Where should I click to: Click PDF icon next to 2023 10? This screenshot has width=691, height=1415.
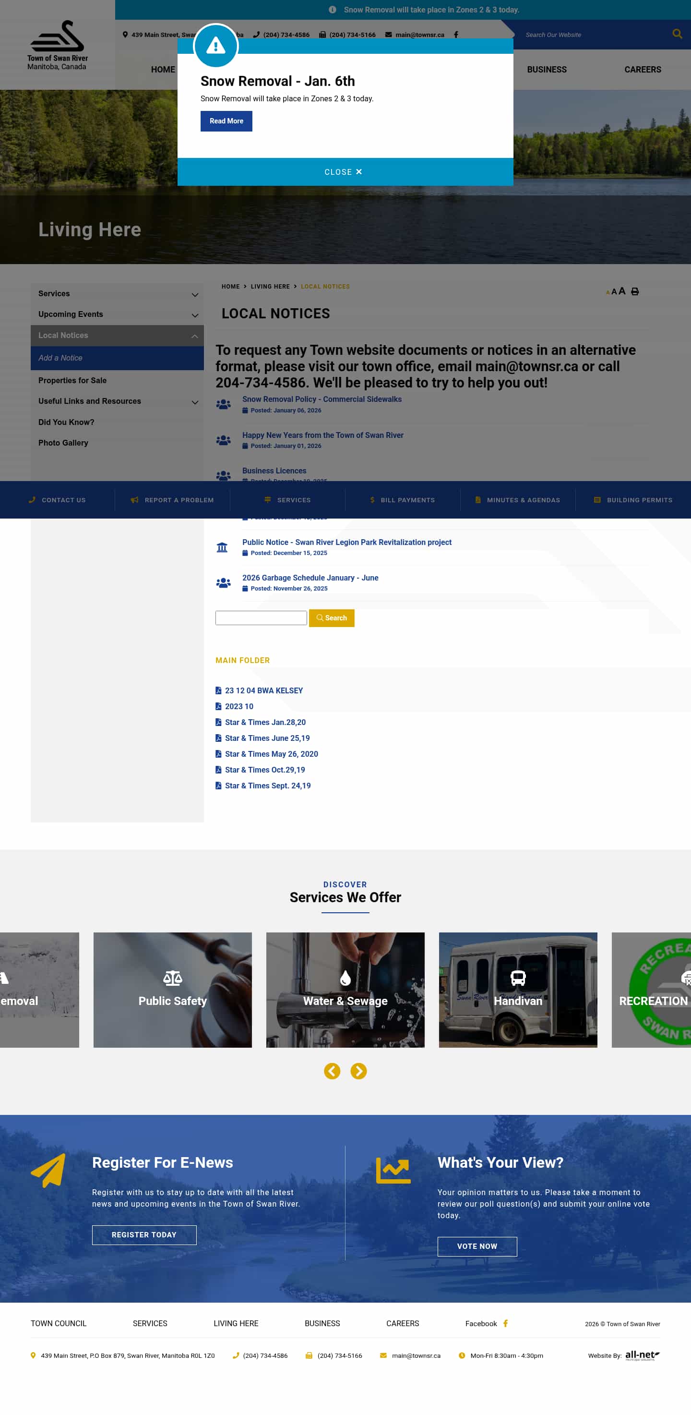point(218,706)
